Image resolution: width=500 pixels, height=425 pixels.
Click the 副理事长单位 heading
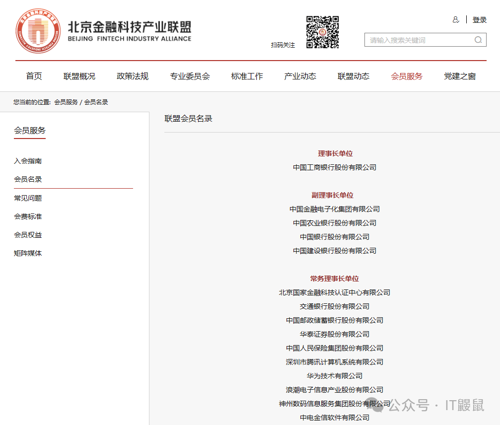click(x=333, y=195)
